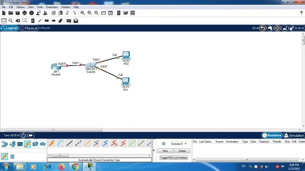This screenshot has width=305, height=171.
Task: Switch to Realtime mode
Action: coord(272,135)
